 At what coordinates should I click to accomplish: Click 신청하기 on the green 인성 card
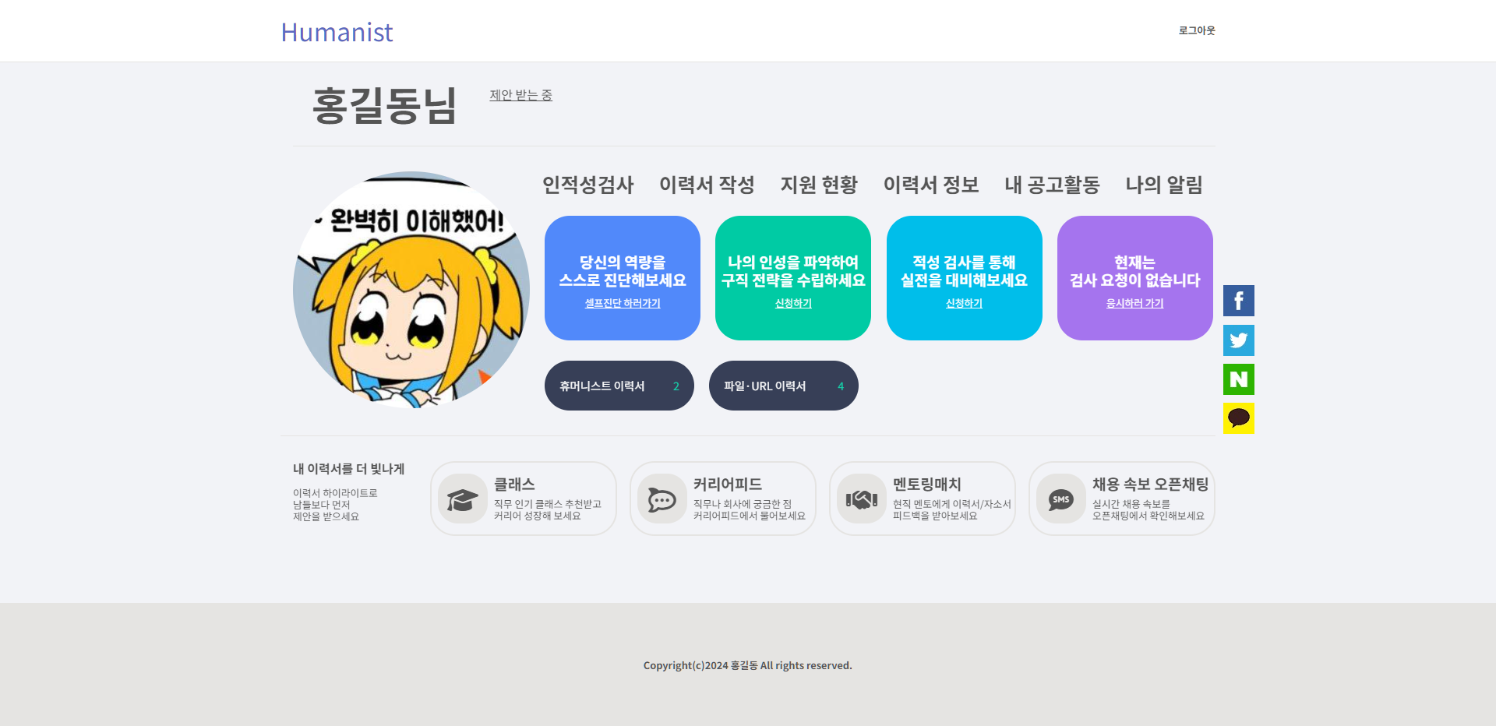point(793,303)
